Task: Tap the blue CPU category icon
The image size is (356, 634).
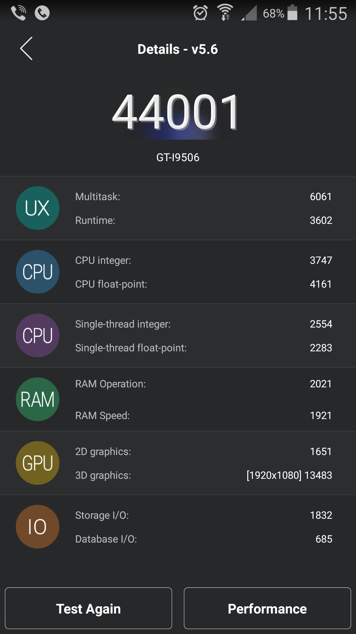Action: [x=38, y=272]
